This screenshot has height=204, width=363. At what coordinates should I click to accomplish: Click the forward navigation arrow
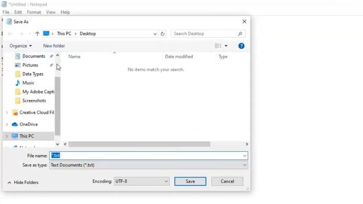(x=21, y=34)
